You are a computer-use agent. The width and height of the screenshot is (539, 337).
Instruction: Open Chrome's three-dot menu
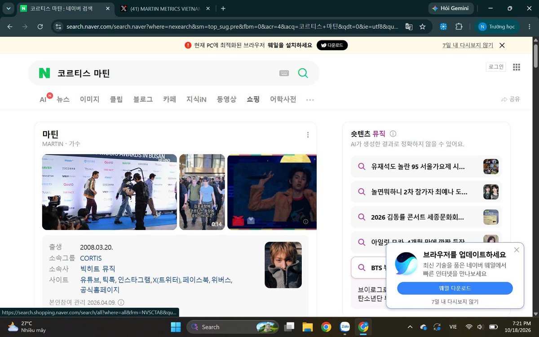pos(529,27)
